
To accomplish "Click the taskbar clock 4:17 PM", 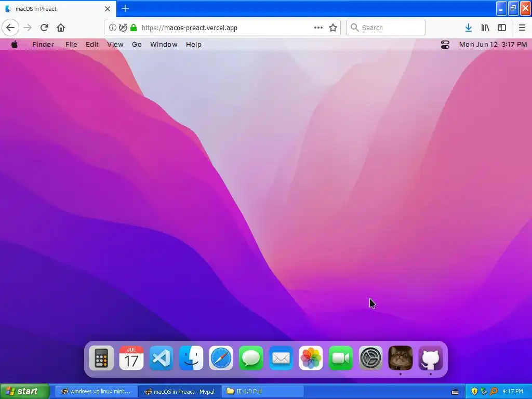I will tap(512, 391).
